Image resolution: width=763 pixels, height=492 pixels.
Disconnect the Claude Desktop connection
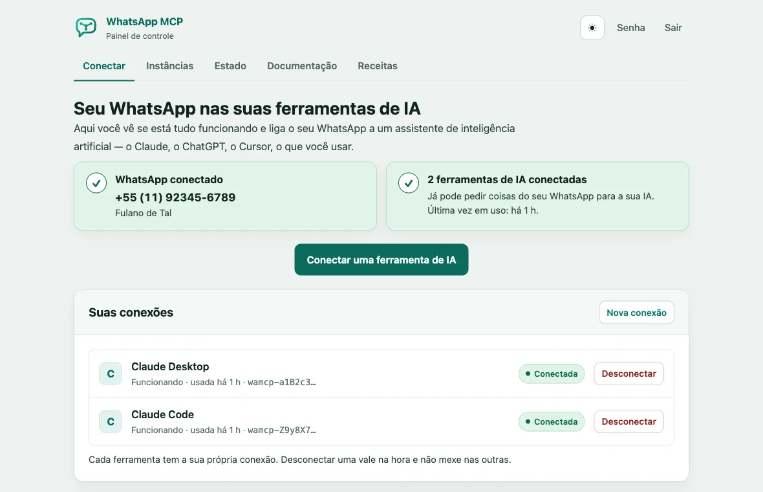(x=629, y=374)
